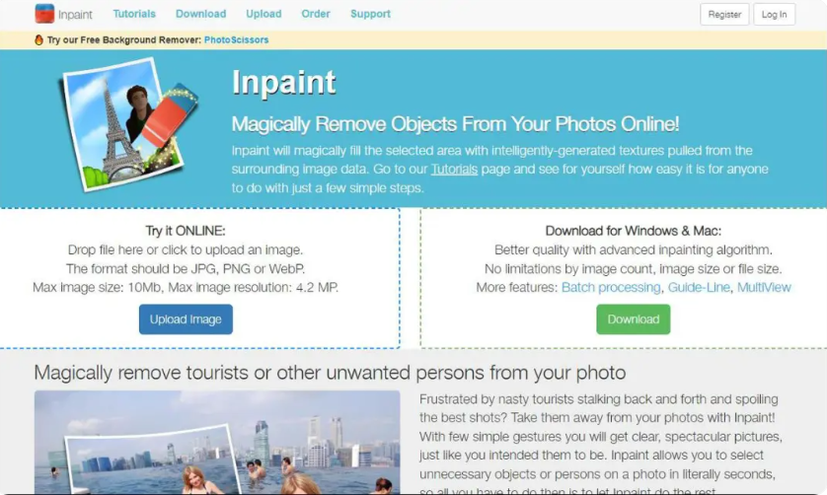Open the Batch processing feature link

coord(611,287)
